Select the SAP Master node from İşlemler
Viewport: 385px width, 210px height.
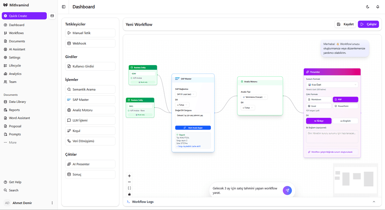90,100
